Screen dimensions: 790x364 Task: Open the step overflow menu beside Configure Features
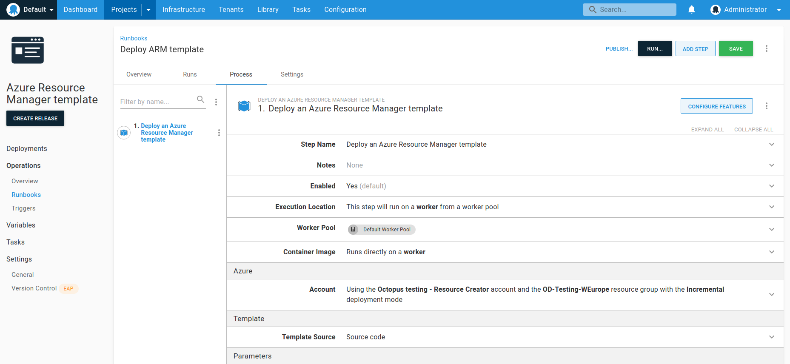[767, 106]
